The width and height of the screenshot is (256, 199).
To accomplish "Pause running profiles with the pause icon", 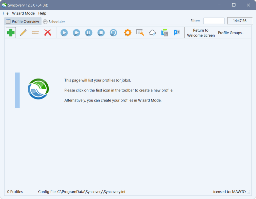I will pos(89,33).
